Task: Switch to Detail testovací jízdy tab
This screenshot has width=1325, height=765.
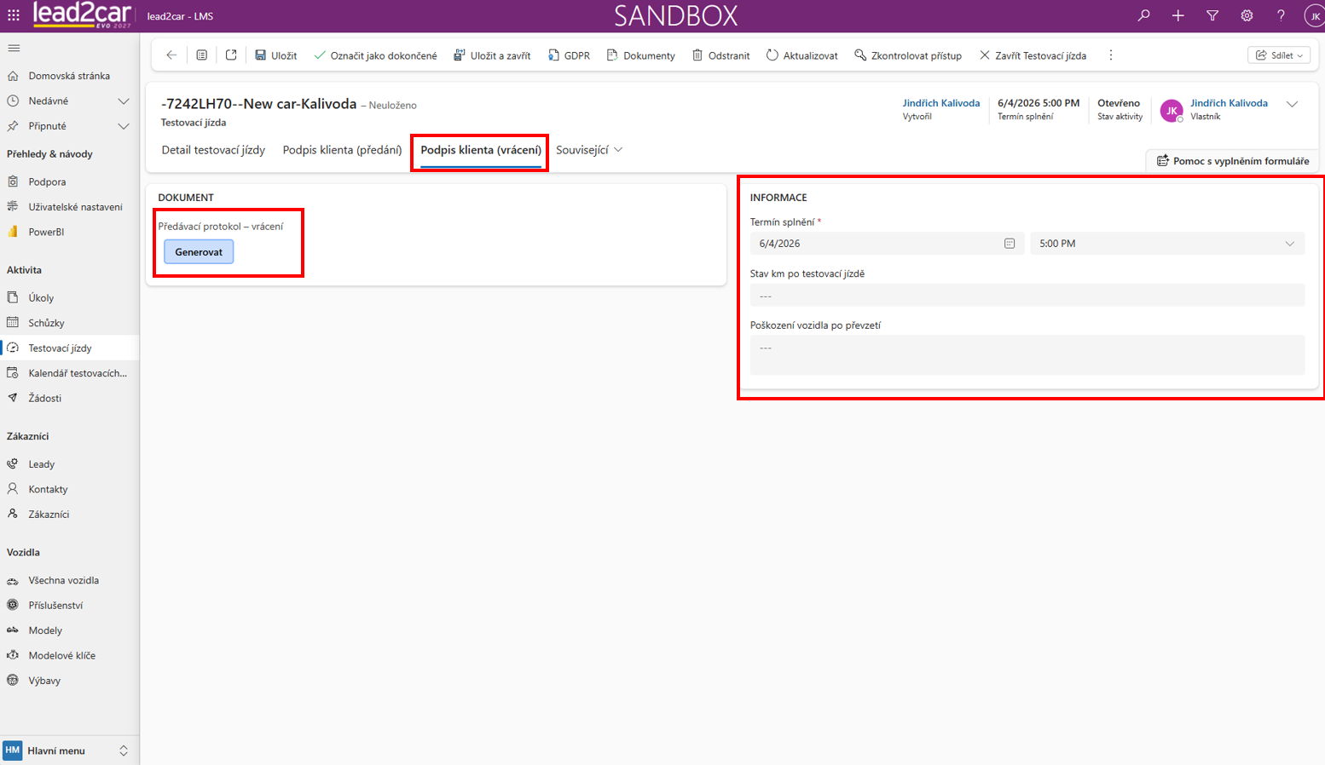Action: coord(213,150)
